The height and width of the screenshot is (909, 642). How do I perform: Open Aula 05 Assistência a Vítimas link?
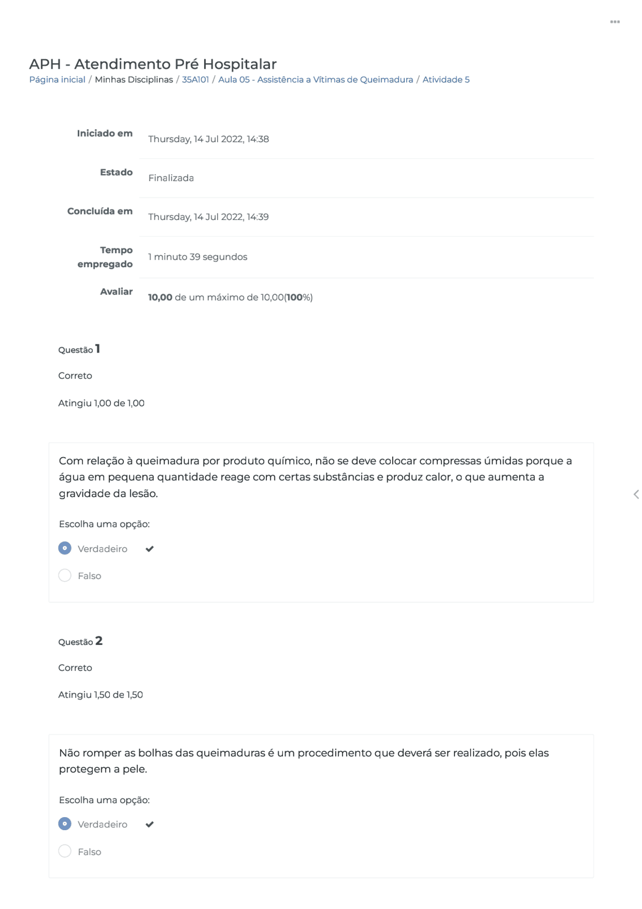tap(315, 79)
